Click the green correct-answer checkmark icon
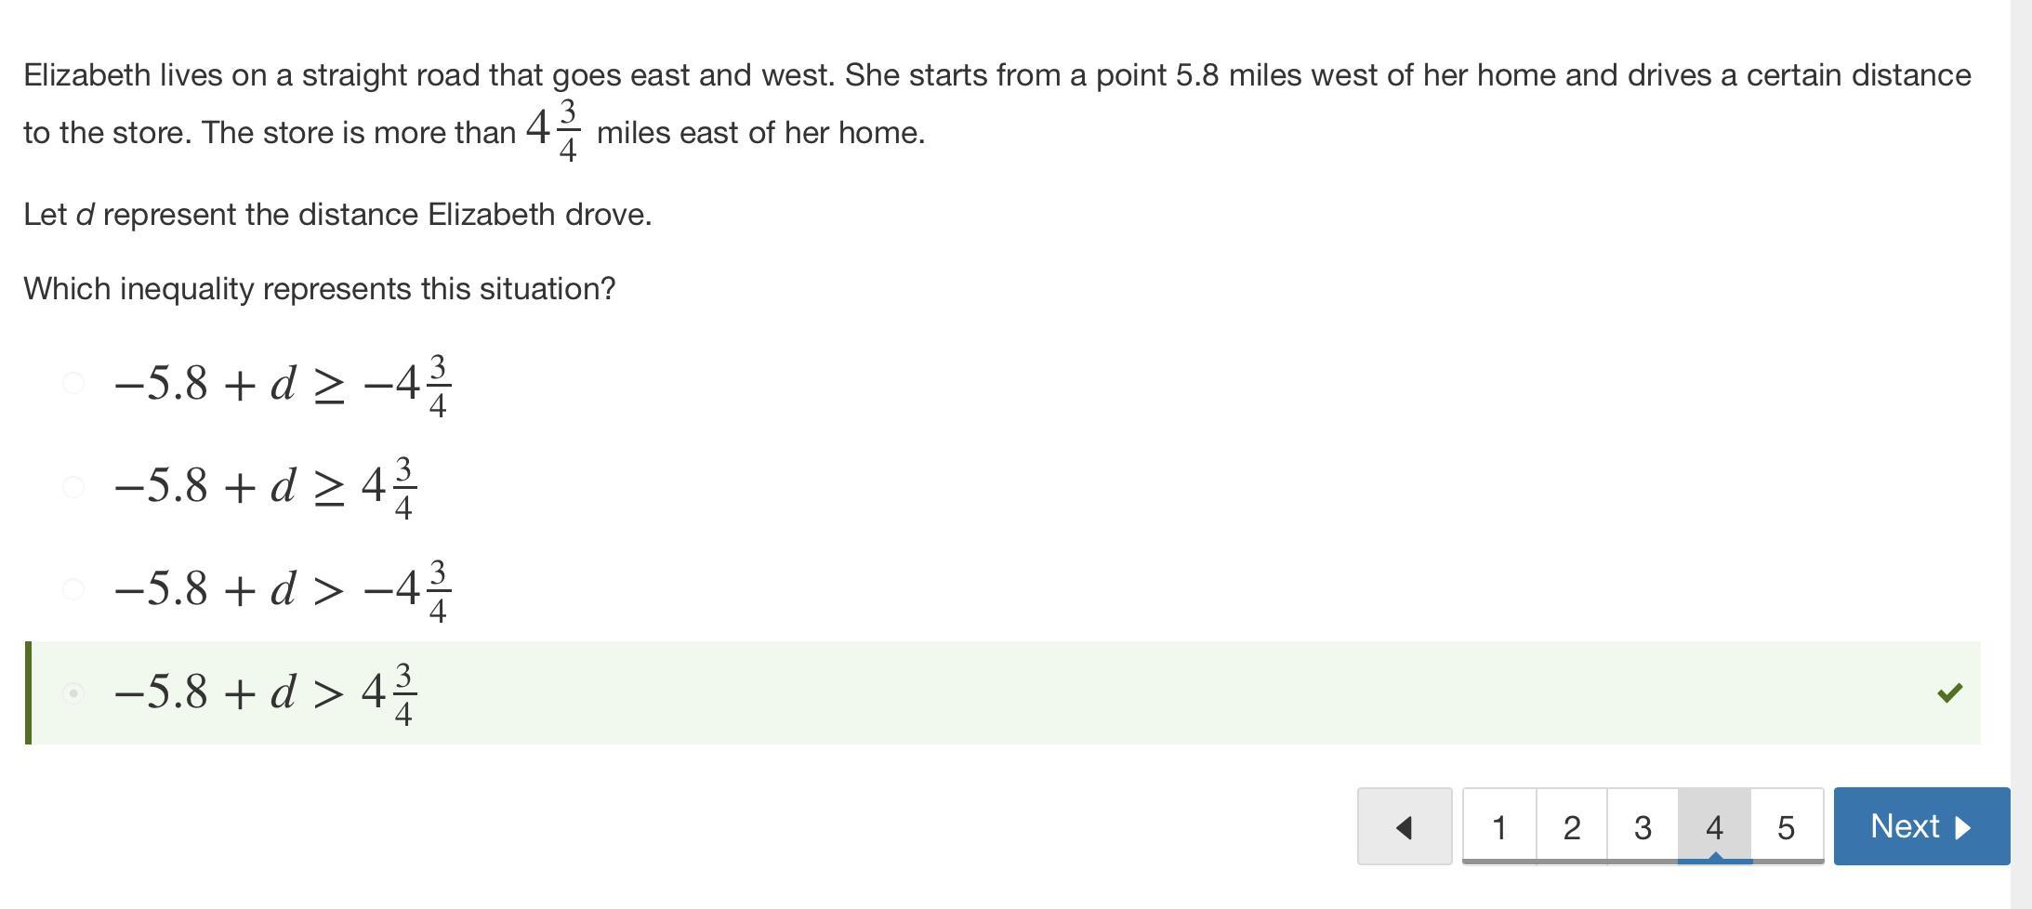Image resolution: width=2032 pixels, height=909 pixels. coord(1949,692)
